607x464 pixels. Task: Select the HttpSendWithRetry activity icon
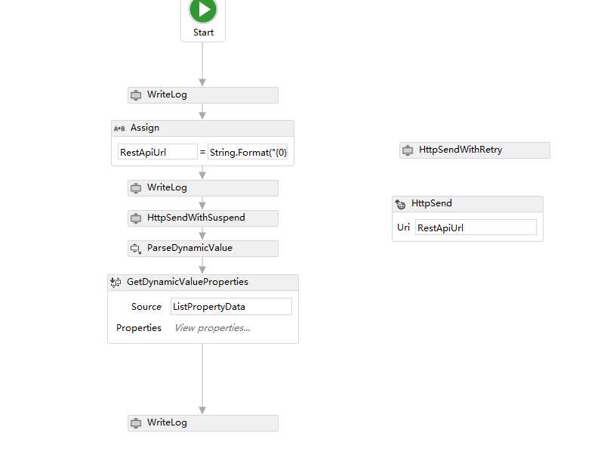408,150
